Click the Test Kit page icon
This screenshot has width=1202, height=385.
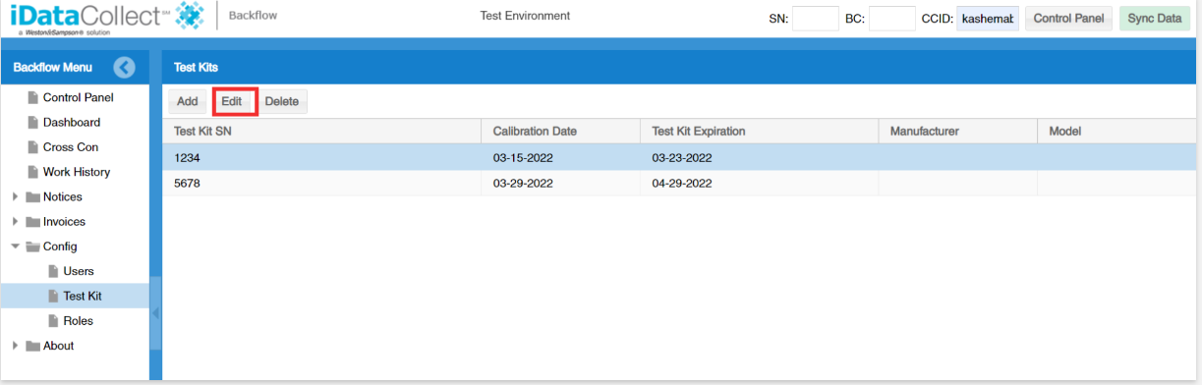pos(54,296)
